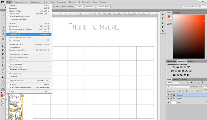The width and height of the screenshot is (207, 120).
Task: Add Curves adjustment icon
Action: 181,67
